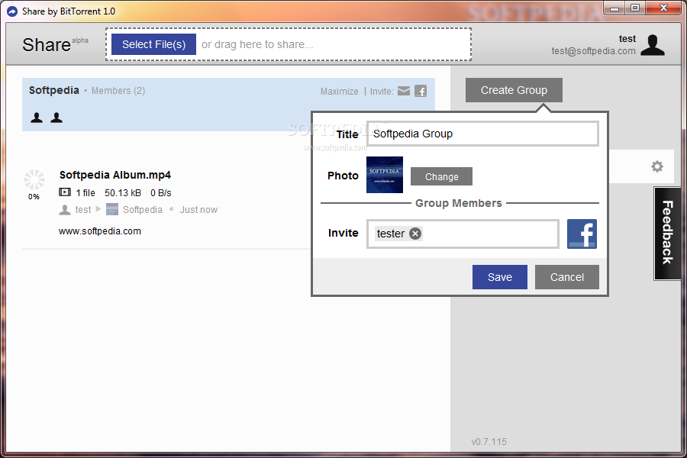
Task: Maximize the Softpedia group panel
Action: pyautogui.click(x=339, y=91)
